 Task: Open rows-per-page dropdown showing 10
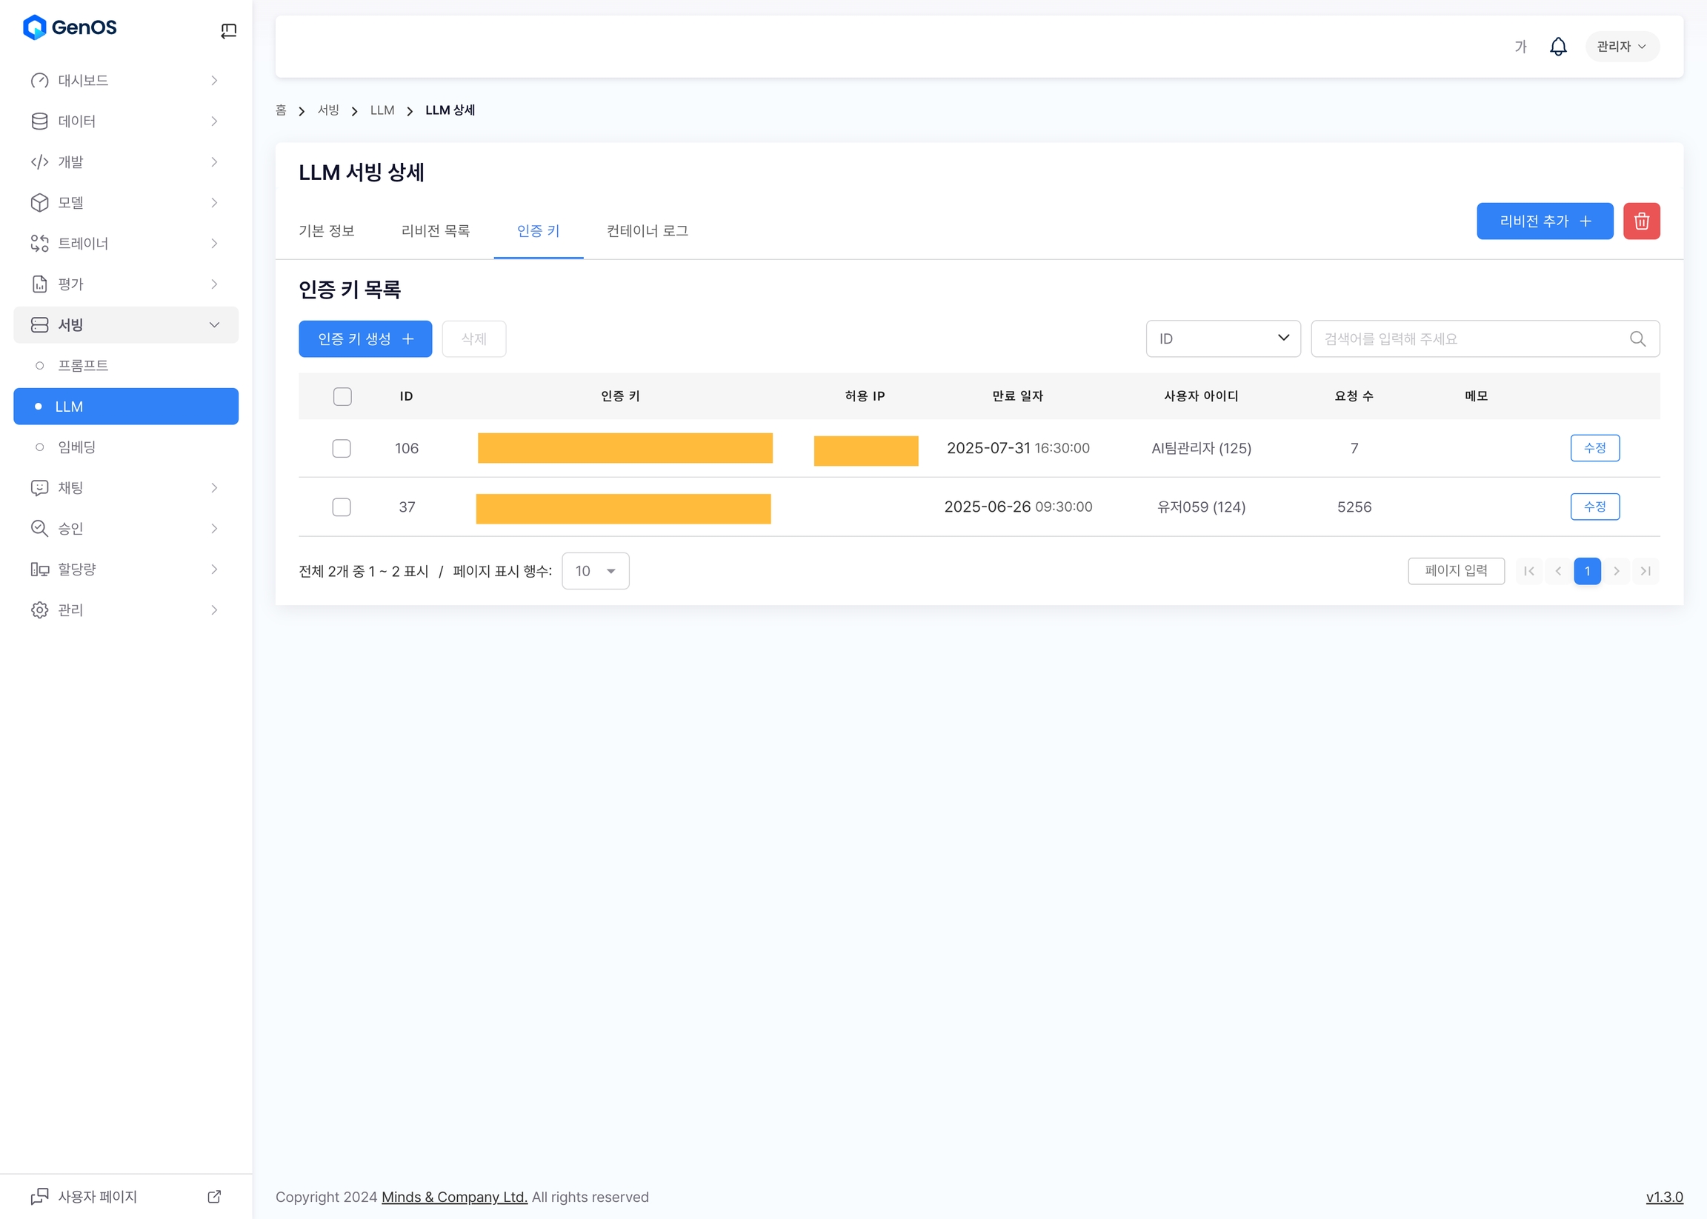coord(595,571)
